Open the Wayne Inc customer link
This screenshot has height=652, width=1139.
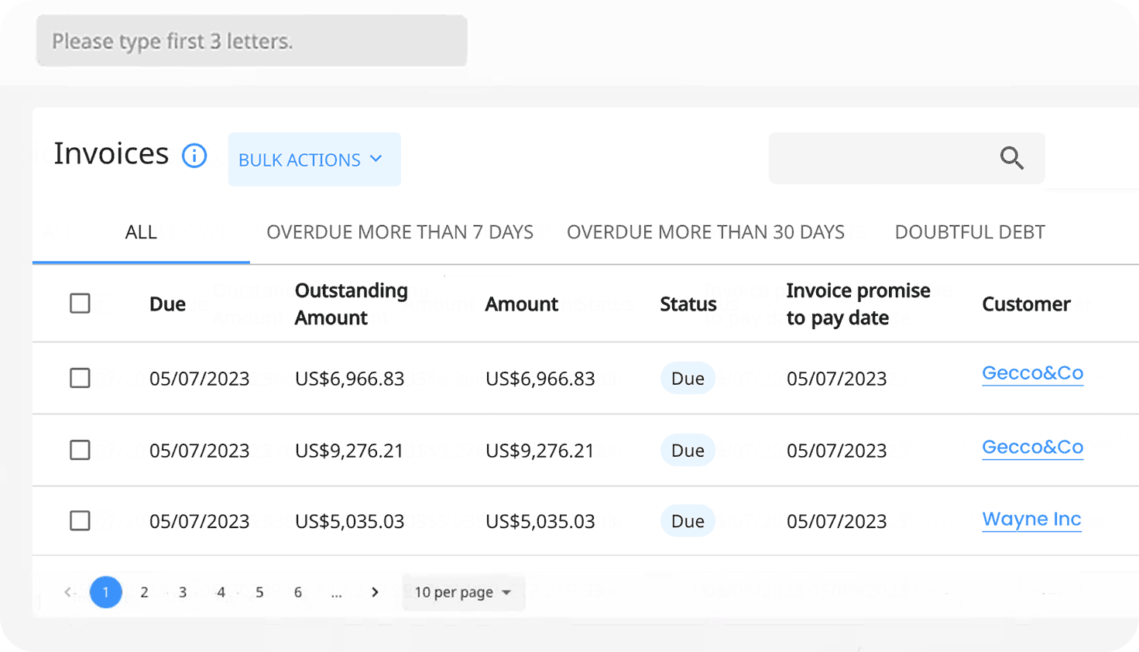pyautogui.click(x=1031, y=520)
